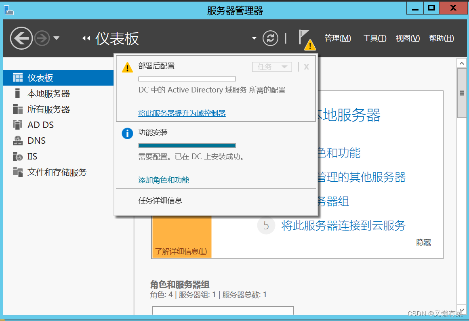469x321 pixels.
Task: Select 所有服务器 in the sidebar
Action: pos(59,109)
